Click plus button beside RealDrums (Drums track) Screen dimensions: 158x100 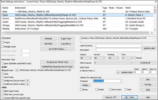(27, 81)
